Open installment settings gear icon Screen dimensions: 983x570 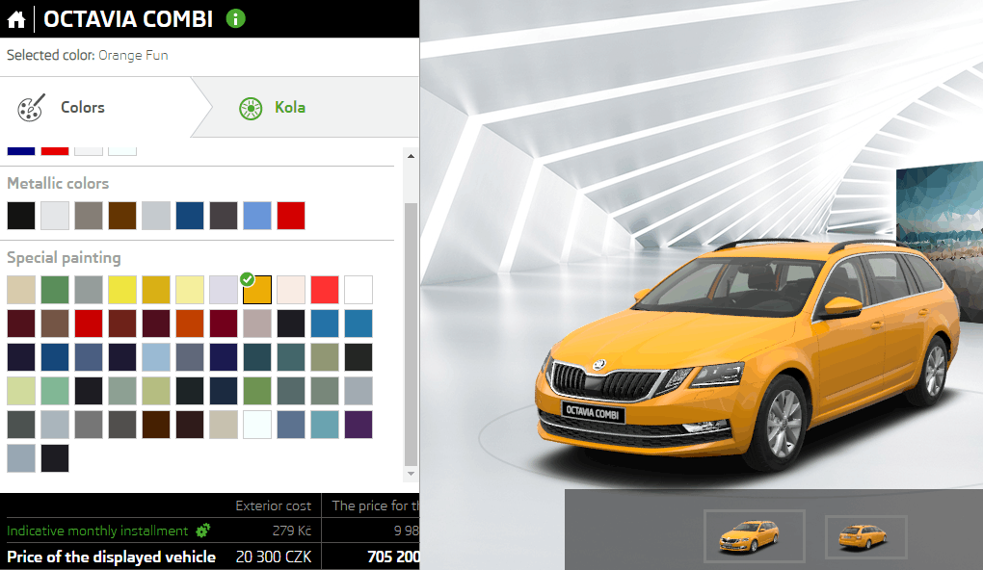point(202,531)
